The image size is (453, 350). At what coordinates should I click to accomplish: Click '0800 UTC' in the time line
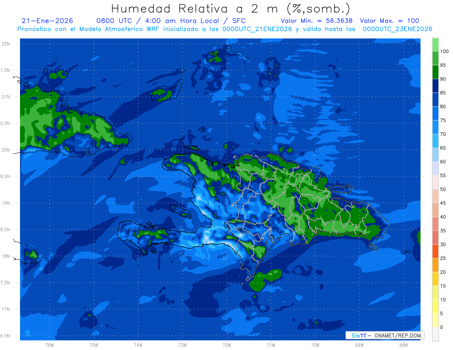(x=114, y=21)
